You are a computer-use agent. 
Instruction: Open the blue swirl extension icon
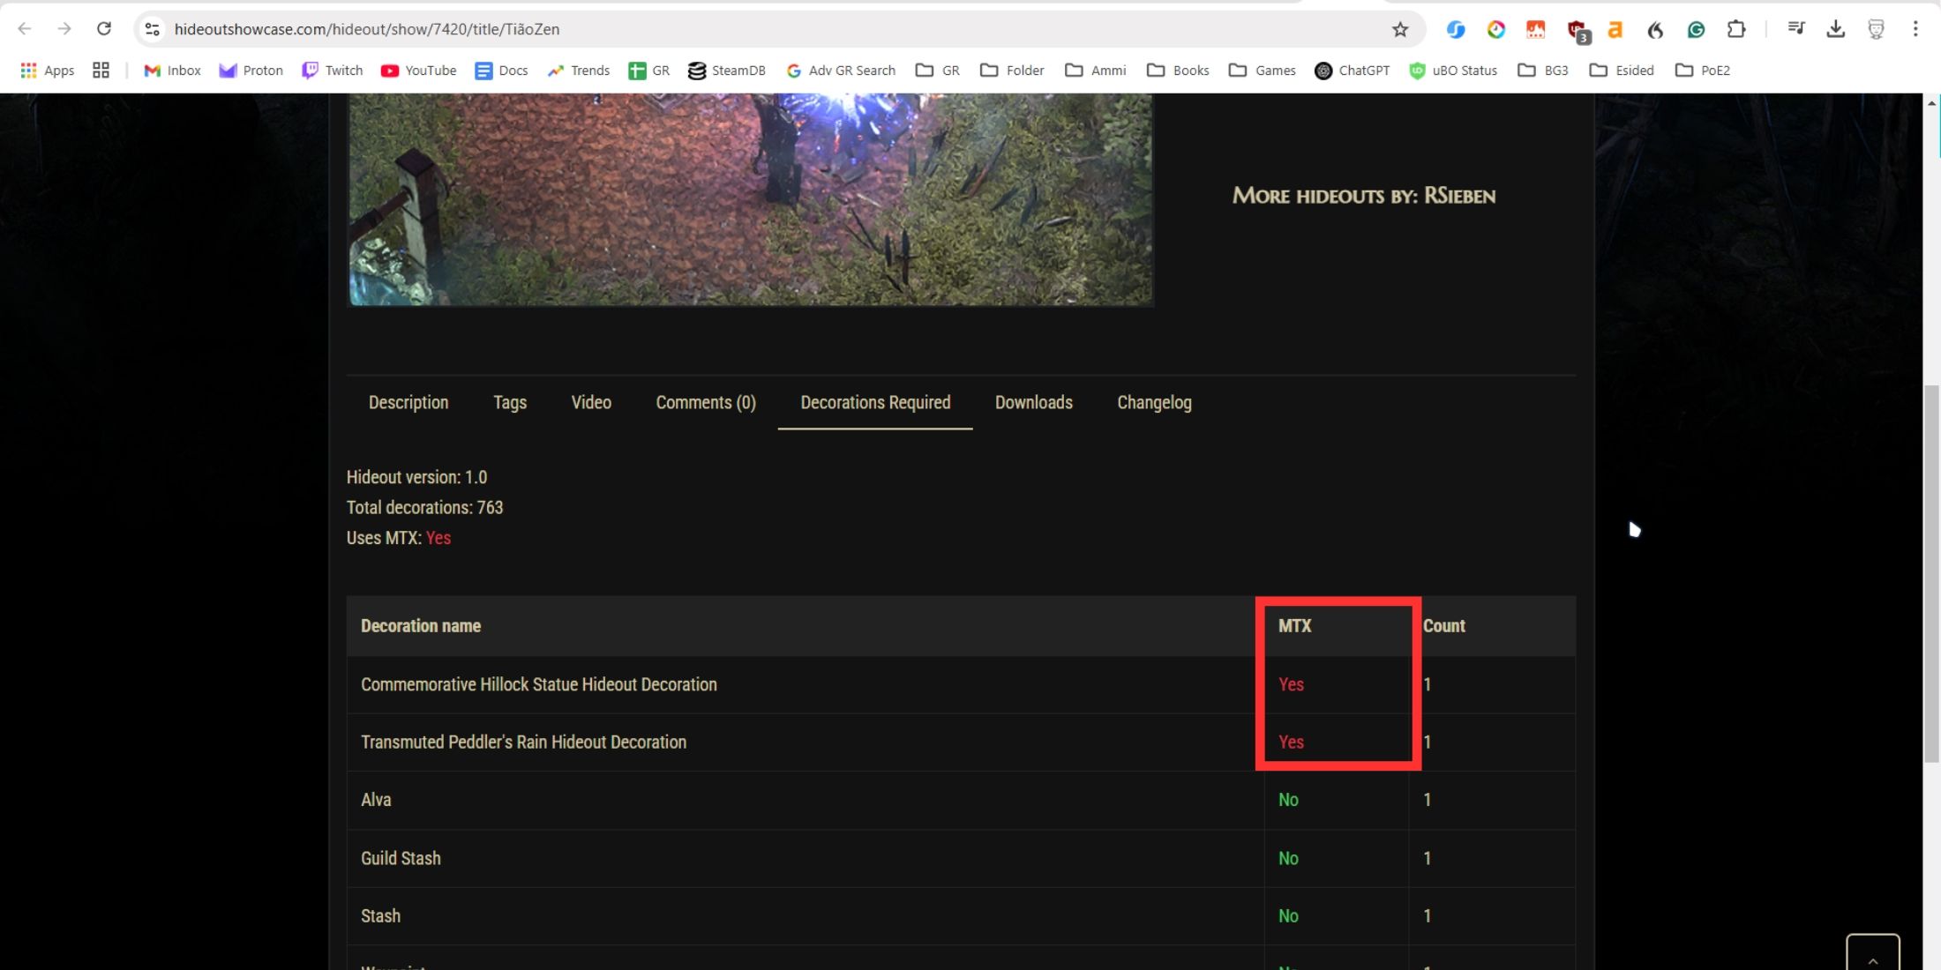click(1456, 29)
